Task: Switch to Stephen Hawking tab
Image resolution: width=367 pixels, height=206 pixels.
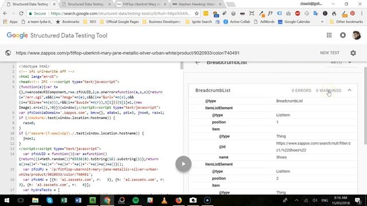Action: pos(197,4)
